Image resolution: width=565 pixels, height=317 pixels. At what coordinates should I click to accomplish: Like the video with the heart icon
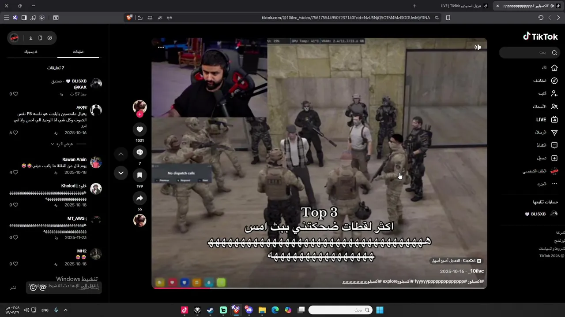[x=139, y=129]
